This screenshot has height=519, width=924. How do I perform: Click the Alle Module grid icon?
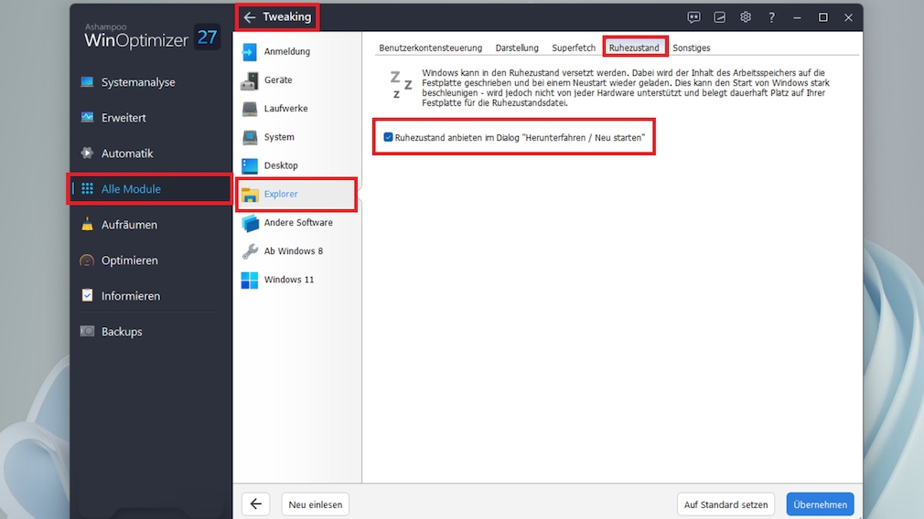click(87, 188)
